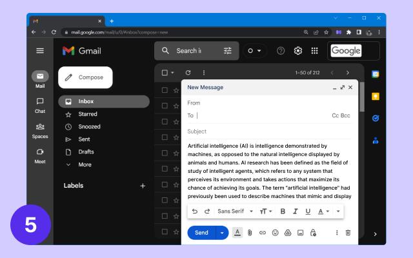
Task: Open the Spaces section in sidebar
Action: (x=40, y=131)
